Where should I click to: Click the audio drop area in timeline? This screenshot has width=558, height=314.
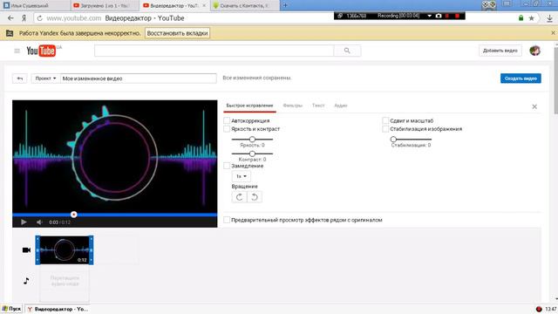[65, 283]
